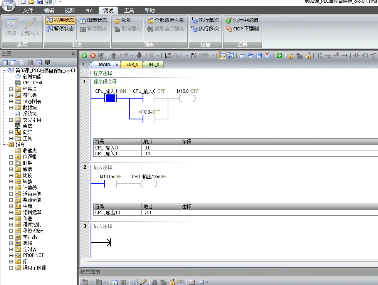
Task: Close the MAIN editor tab
Action: 117,65
